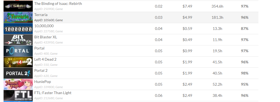Image resolution: width=280 pixels, height=102 pixels.
Task: Open the Portal 2 title link
Action: point(41,70)
